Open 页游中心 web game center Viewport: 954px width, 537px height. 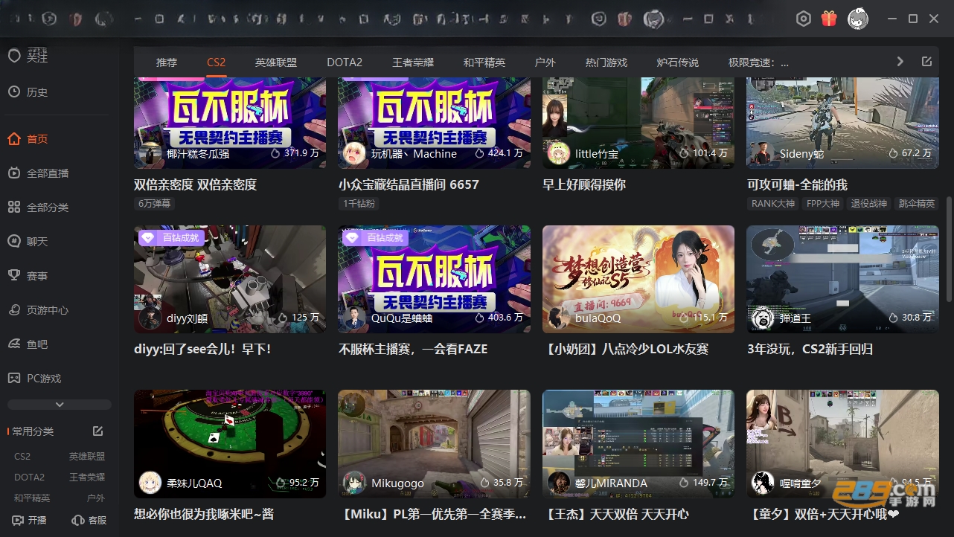pos(39,310)
